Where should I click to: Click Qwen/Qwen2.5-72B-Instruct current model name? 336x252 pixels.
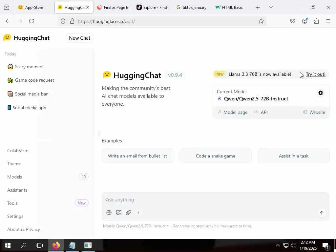click(x=256, y=98)
